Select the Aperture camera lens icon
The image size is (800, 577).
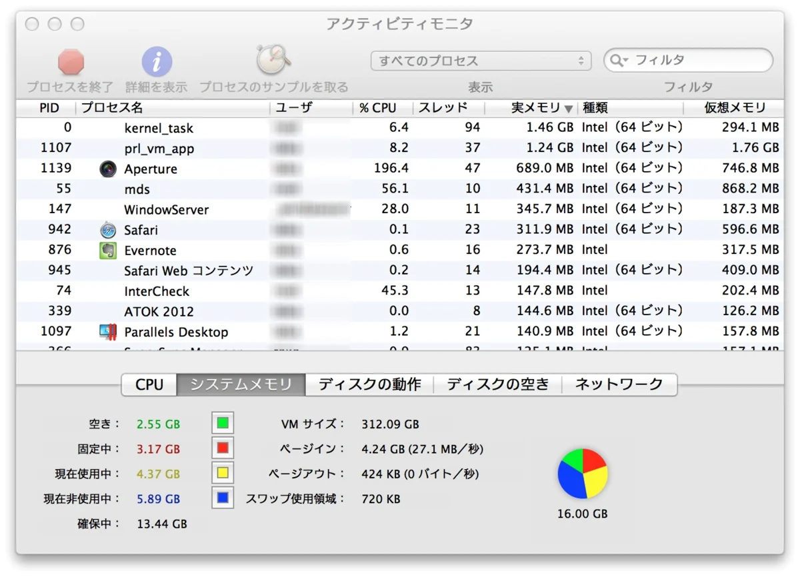108,169
